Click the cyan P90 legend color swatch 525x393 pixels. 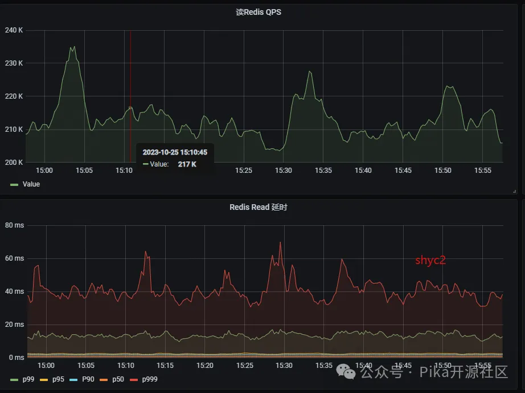pyautogui.click(x=73, y=380)
